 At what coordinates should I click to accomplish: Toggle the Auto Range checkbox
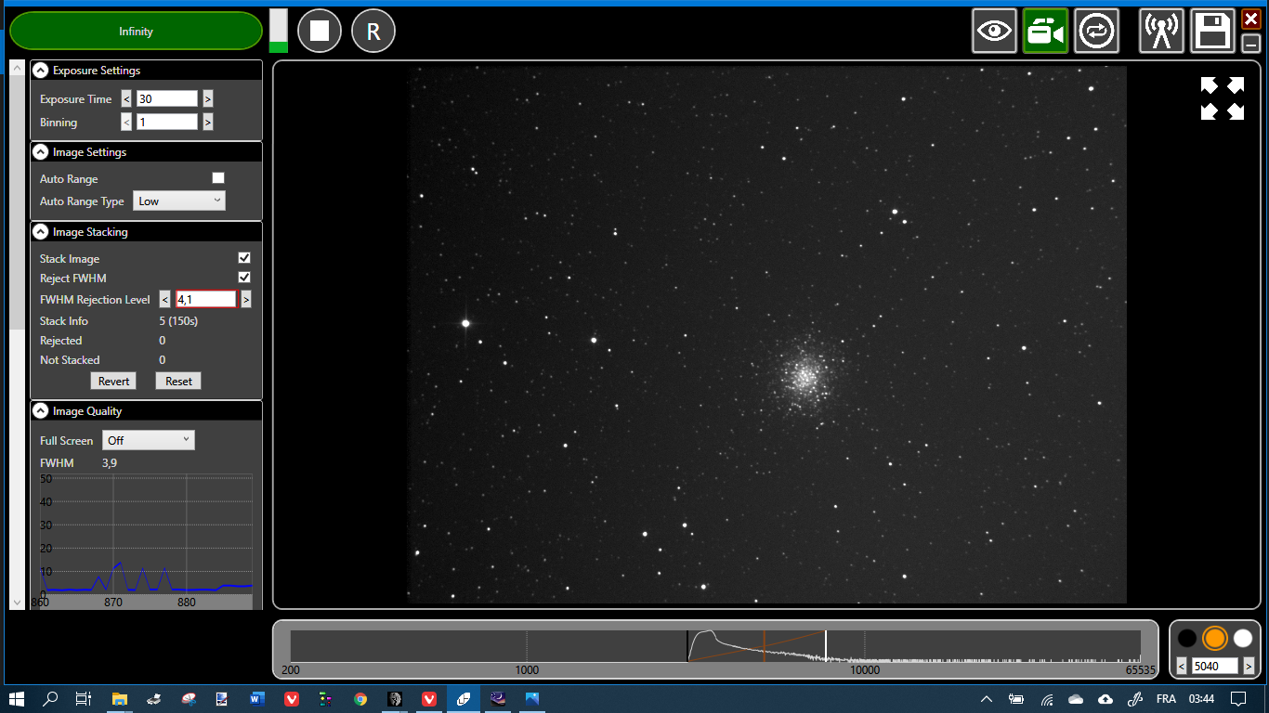point(218,178)
